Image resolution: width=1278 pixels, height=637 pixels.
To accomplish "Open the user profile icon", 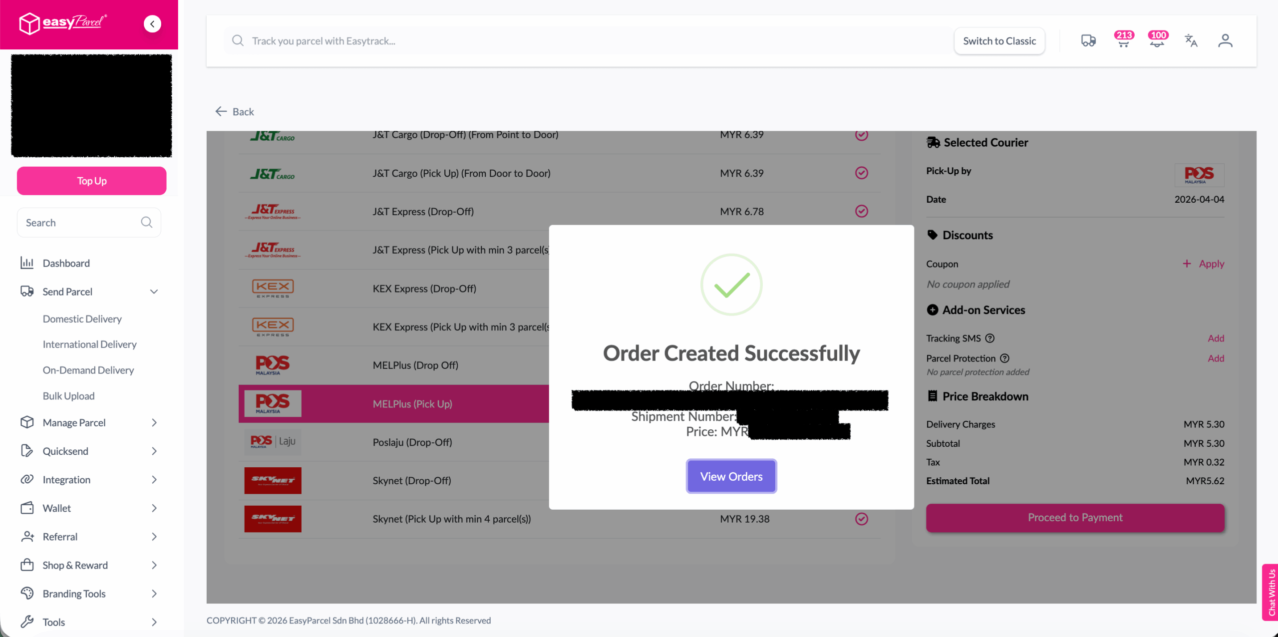I will coord(1225,41).
